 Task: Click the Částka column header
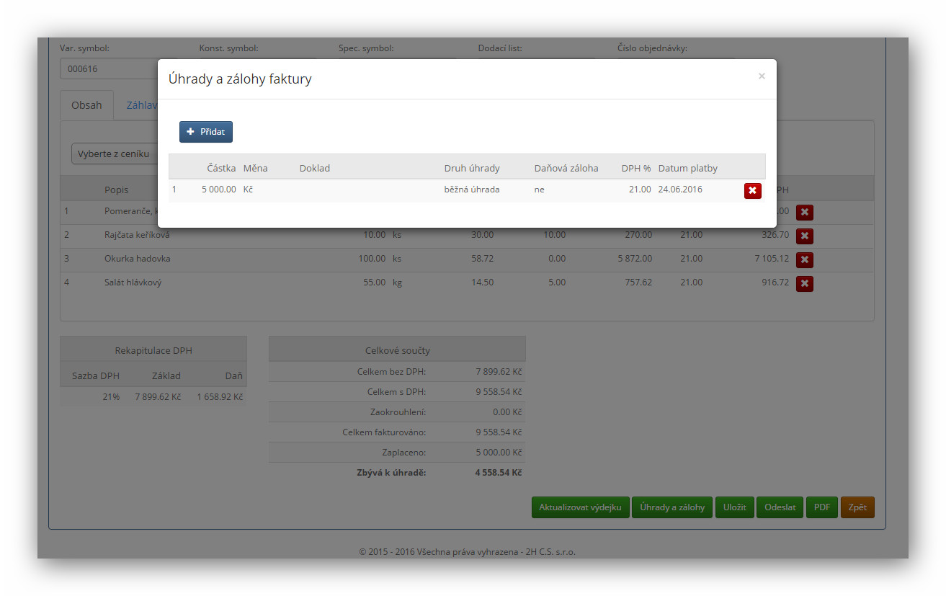click(x=221, y=168)
